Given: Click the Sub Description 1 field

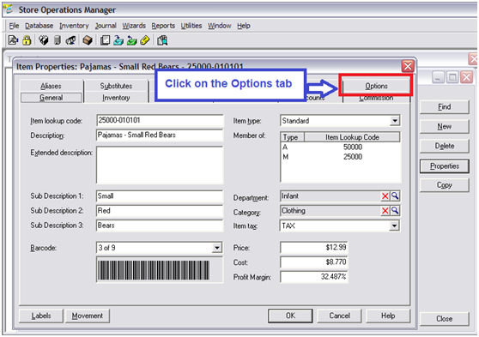Looking at the screenshot, I should 160,196.
